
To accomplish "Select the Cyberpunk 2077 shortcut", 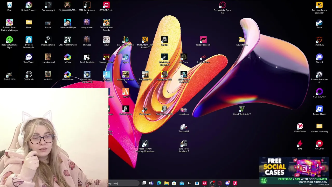I will [x=164, y=76].
